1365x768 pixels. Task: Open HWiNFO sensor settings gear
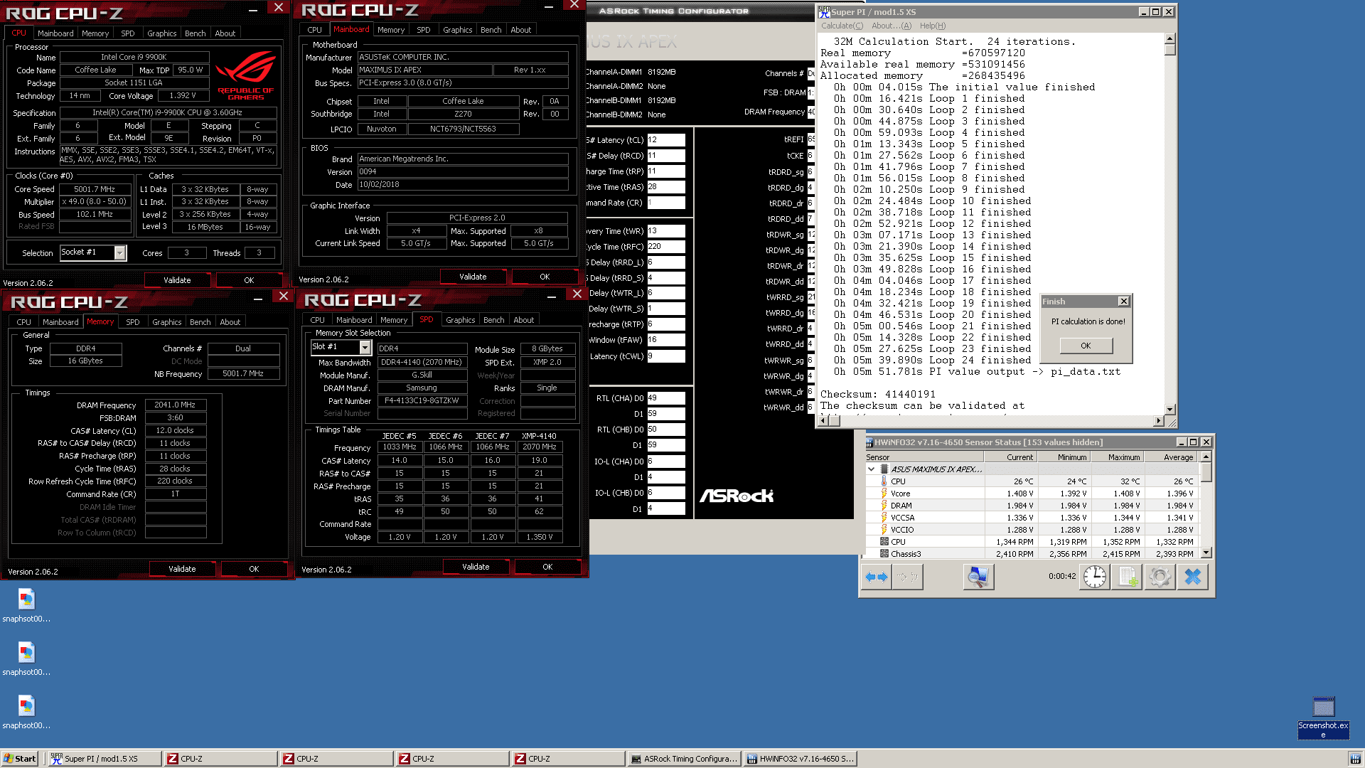[x=1160, y=577]
